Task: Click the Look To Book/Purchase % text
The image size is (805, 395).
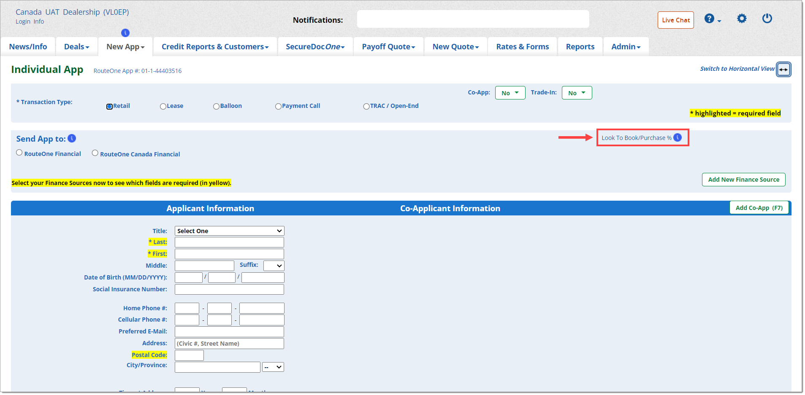Action: coord(637,138)
